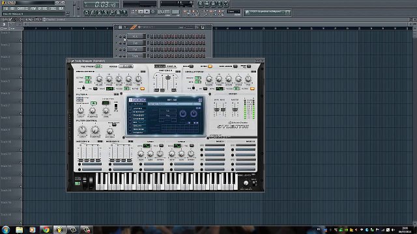Select the Kick channel button
The image size is (417, 234).
pos(136,36)
